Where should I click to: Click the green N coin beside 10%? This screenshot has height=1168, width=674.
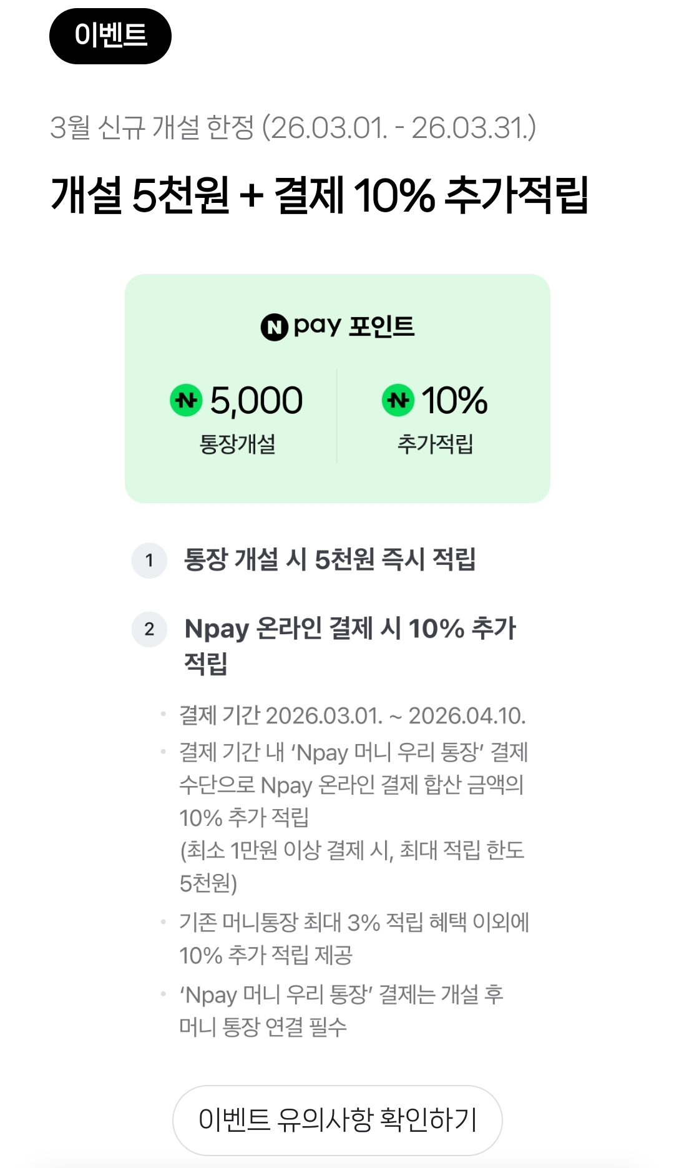click(x=398, y=400)
